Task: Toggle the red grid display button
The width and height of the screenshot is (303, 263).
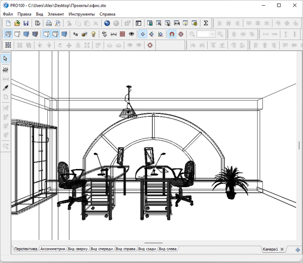Action: tap(122, 34)
